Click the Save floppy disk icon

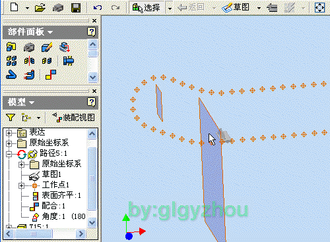tap(76, 8)
